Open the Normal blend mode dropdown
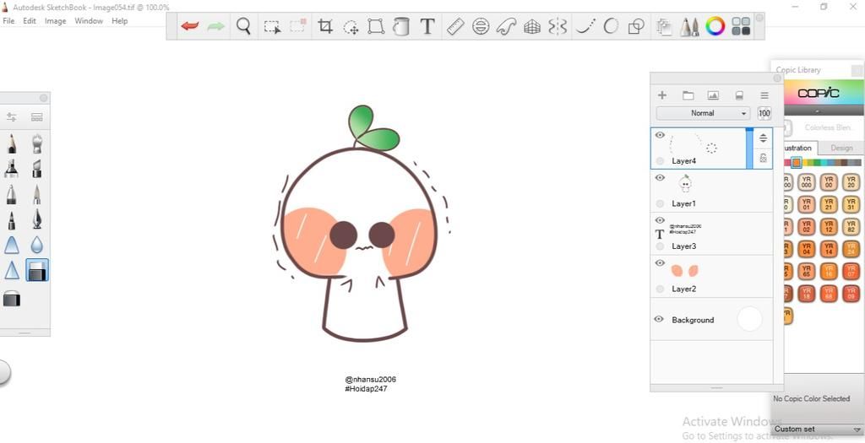865x443 pixels. click(x=703, y=113)
